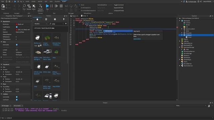Click the Workspace globe icon in Explorer

[x=182, y=21]
